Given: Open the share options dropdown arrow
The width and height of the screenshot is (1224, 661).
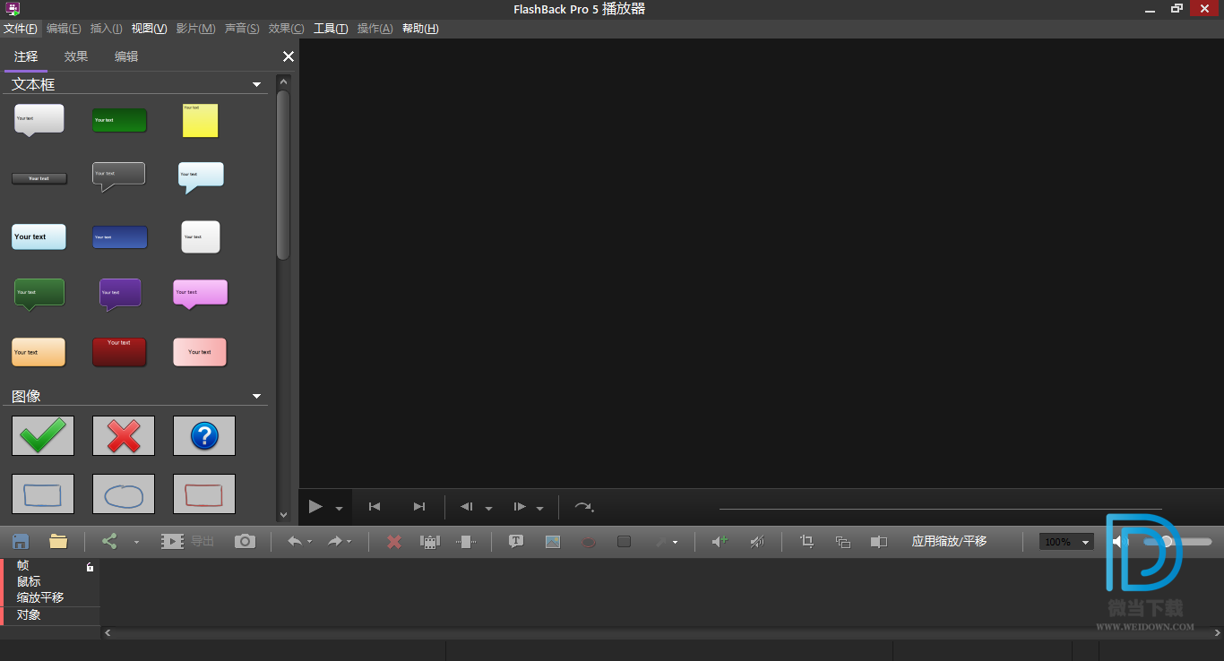Looking at the screenshot, I should point(136,542).
